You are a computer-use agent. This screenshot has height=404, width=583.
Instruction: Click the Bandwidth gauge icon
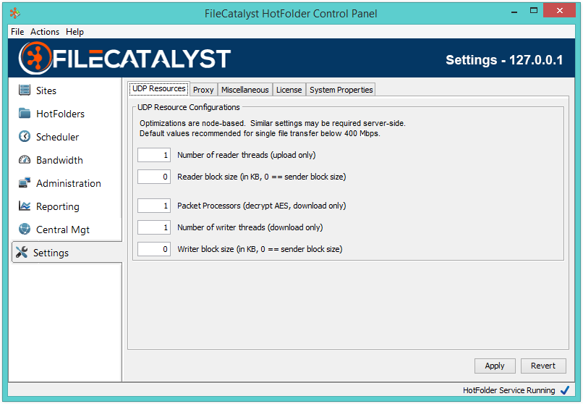tap(25, 160)
